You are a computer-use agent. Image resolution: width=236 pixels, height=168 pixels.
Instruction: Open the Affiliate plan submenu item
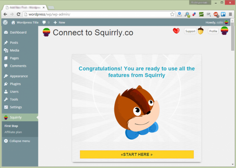[13, 132]
